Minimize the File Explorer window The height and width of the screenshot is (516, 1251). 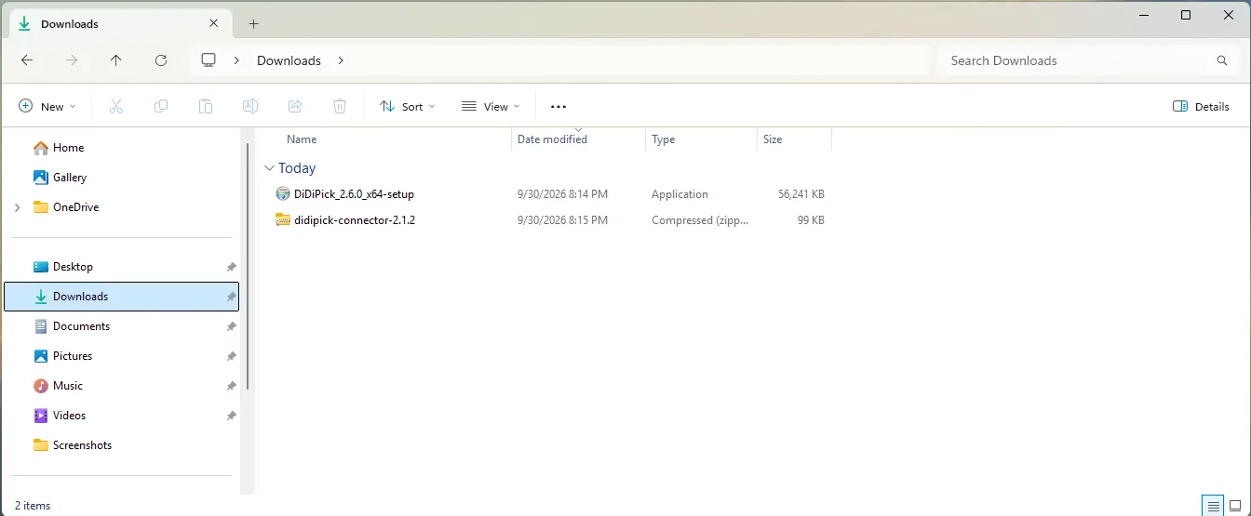(1142, 15)
